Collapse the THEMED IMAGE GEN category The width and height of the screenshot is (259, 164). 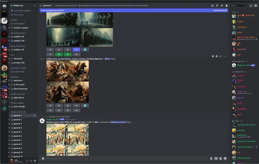coord(17,94)
